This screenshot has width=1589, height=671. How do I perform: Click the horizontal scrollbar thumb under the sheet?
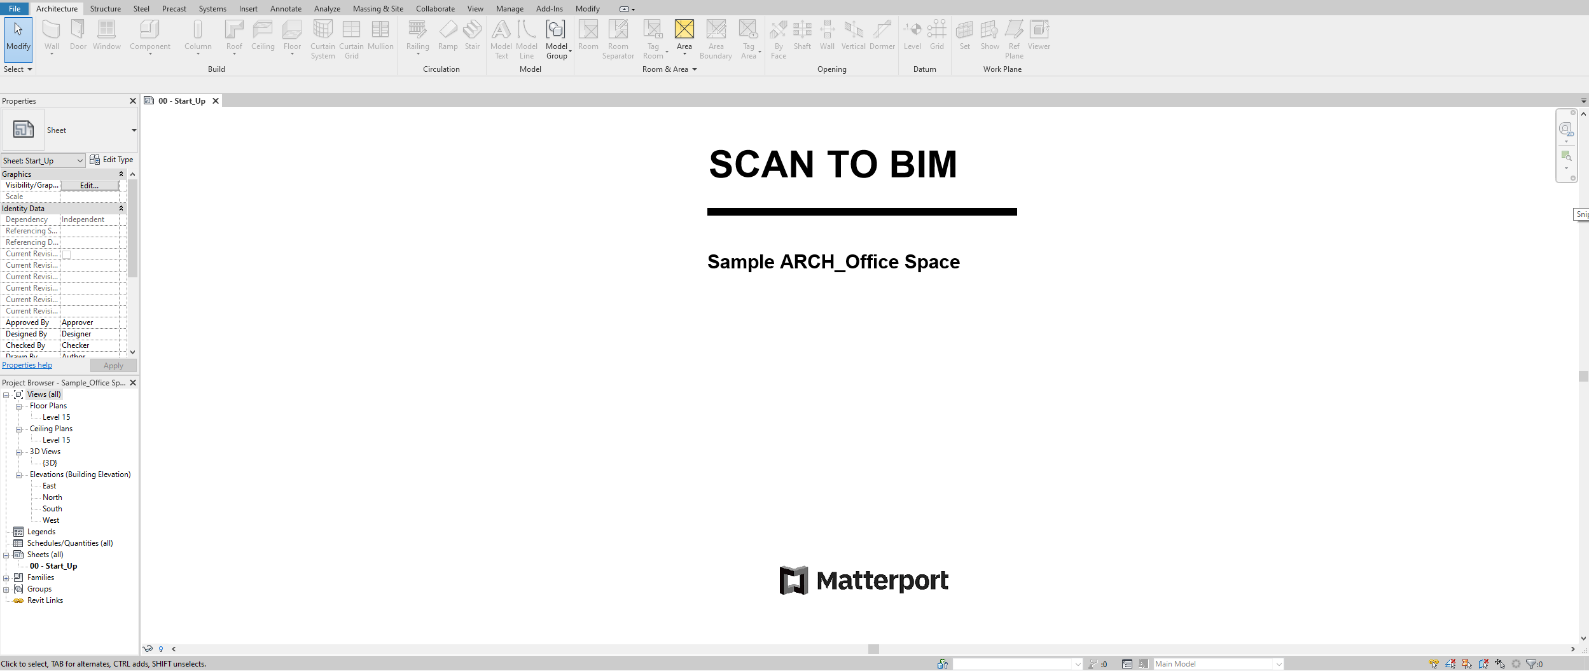[x=873, y=649]
